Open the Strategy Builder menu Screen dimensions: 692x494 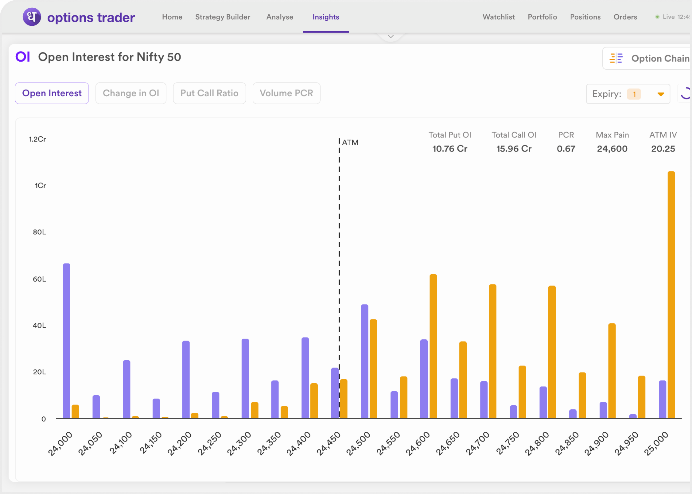(x=223, y=17)
